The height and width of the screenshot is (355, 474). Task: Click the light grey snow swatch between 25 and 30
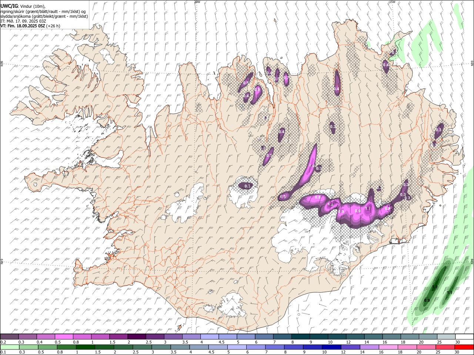tap(446, 337)
